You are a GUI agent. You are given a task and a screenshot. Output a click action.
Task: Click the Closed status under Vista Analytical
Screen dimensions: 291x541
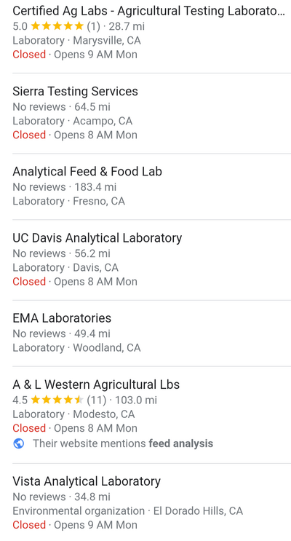click(29, 525)
